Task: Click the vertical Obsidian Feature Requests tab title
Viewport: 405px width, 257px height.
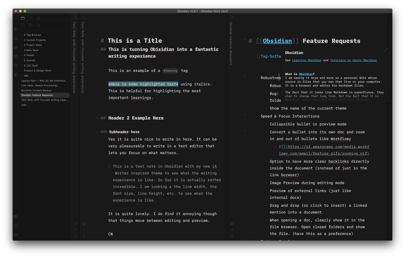Action: (231, 43)
